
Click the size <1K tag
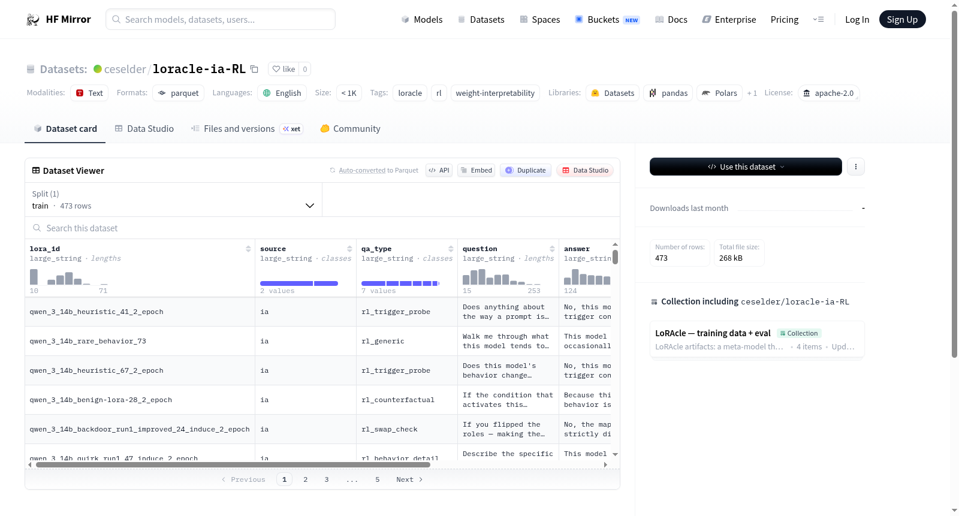(349, 93)
